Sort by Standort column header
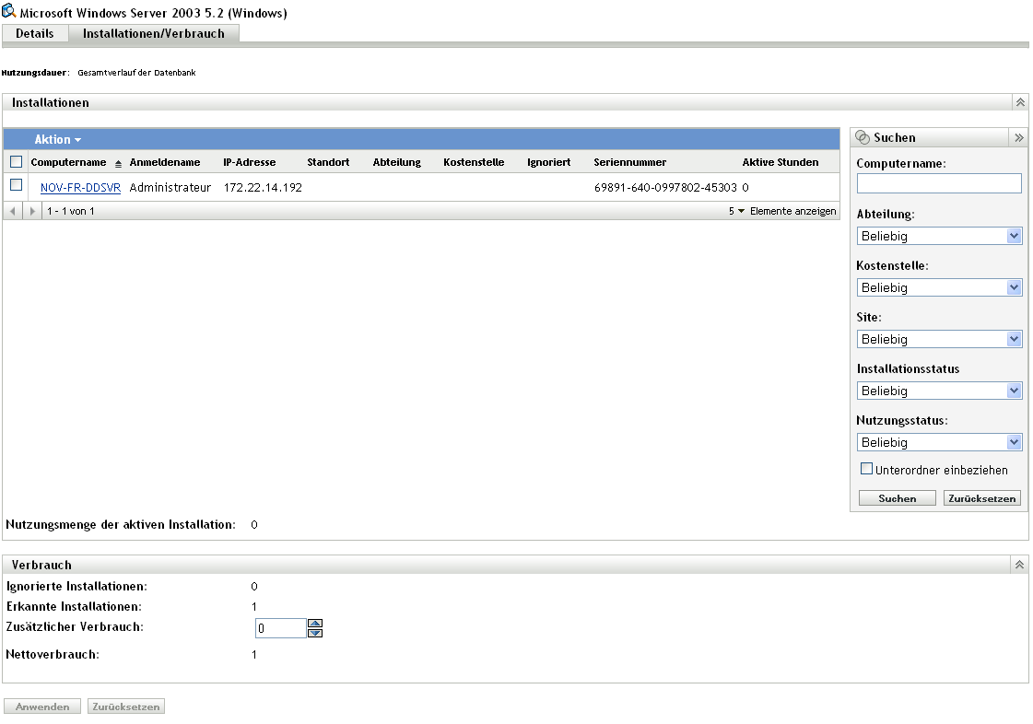The width and height of the screenshot is (1033, 724). click(x=328, y=162)
